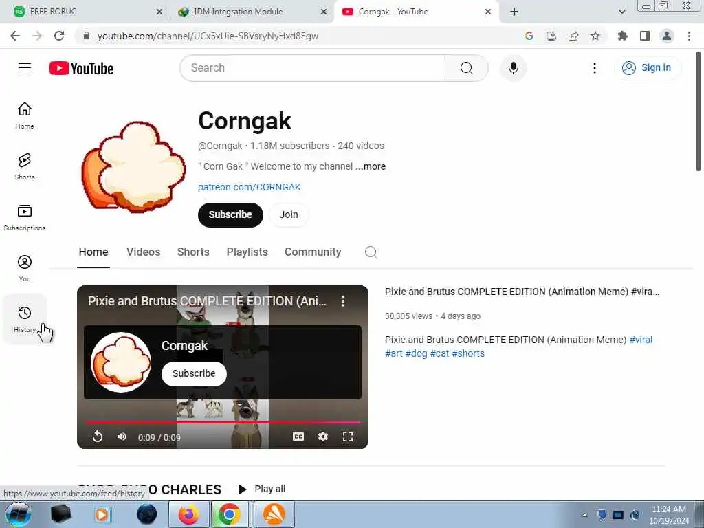Go back in browser
Viewport: 704px width, 528px height.
[15, 36]
